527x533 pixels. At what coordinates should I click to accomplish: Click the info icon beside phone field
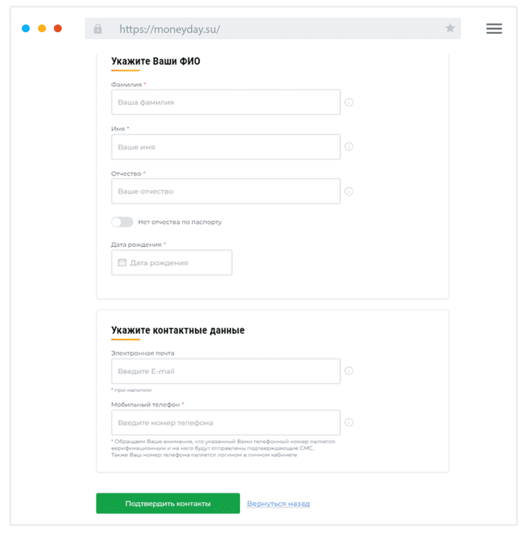tap(349, 423)
